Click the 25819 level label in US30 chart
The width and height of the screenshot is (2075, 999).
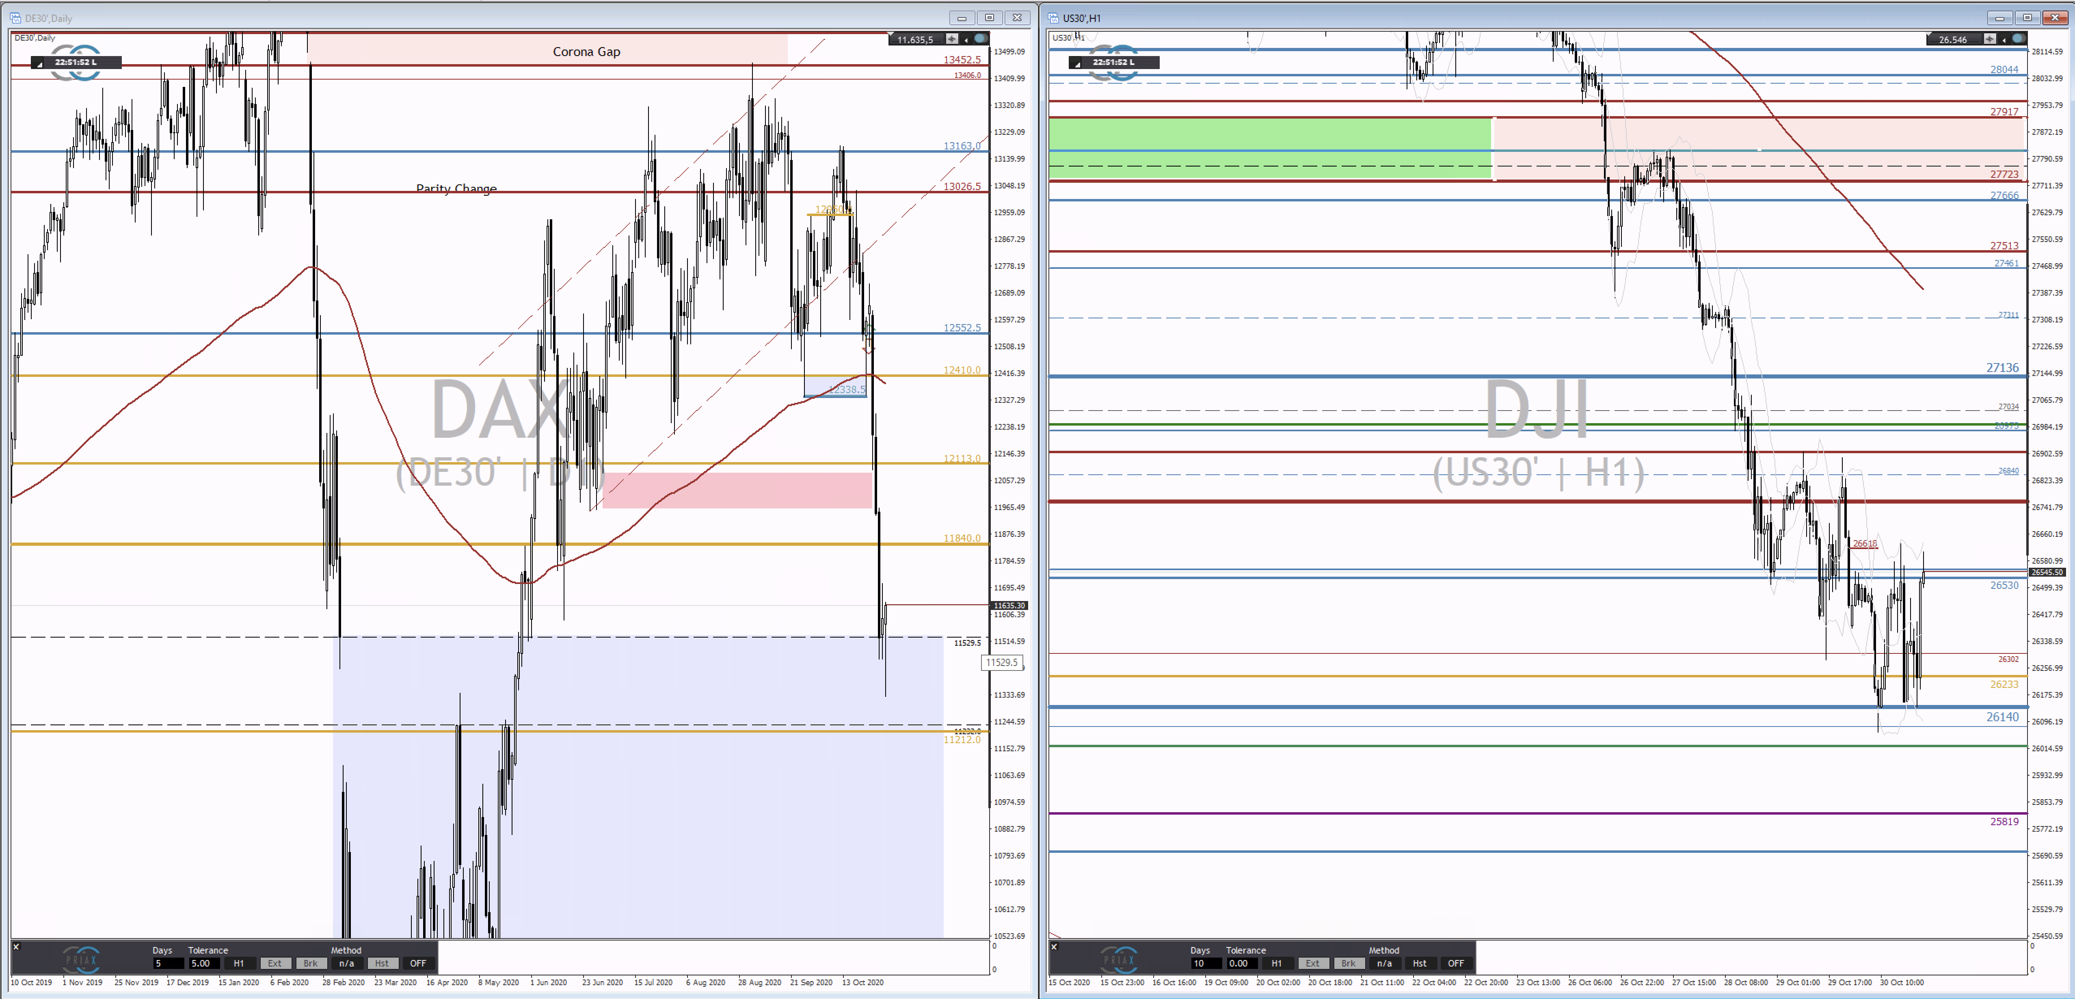pyautogui.click(x=2004, y=822)
